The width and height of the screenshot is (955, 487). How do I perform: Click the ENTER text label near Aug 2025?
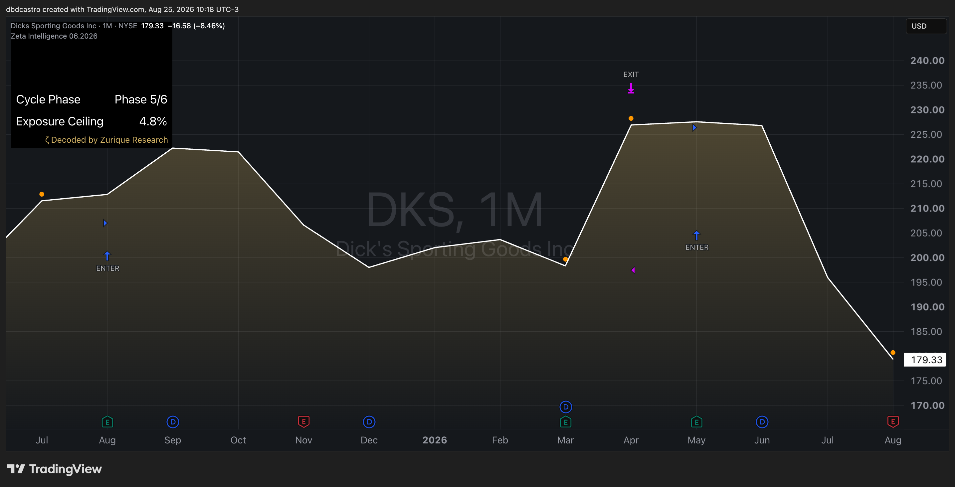click(x=108, y=268)
